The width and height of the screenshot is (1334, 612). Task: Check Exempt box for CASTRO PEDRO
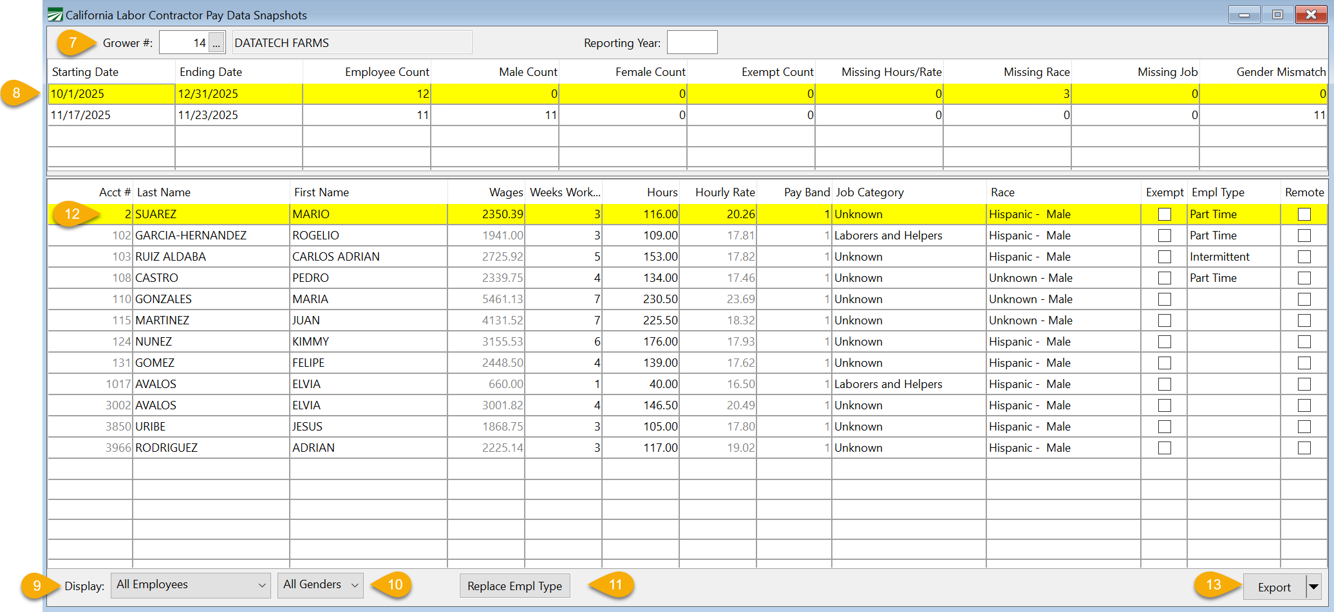(x=1164, y=278)
